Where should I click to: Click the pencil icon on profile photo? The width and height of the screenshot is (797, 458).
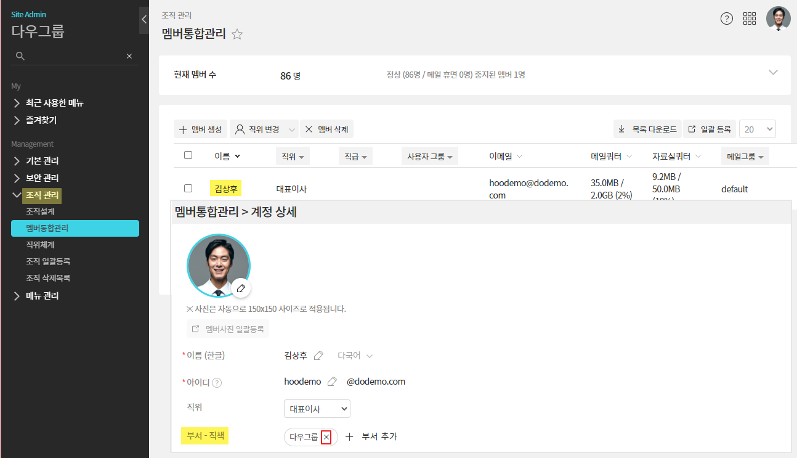point(241,288)
